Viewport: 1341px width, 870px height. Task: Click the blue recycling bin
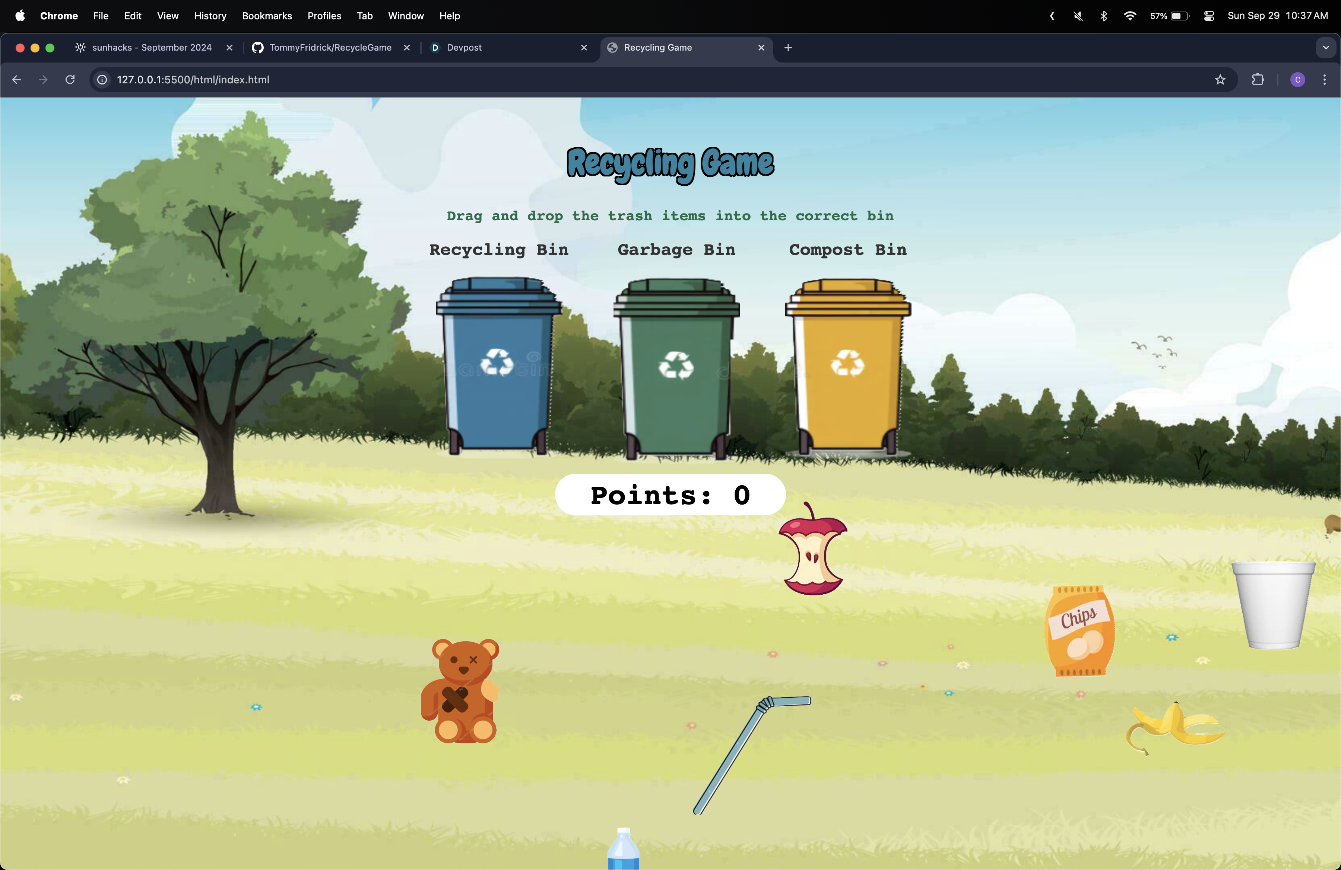[x=498, y=366]
